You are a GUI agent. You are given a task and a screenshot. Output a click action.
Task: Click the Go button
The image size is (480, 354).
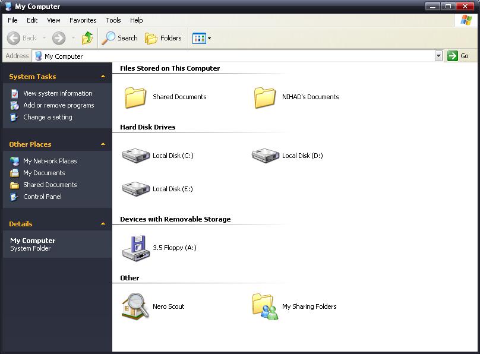point(458,56)
